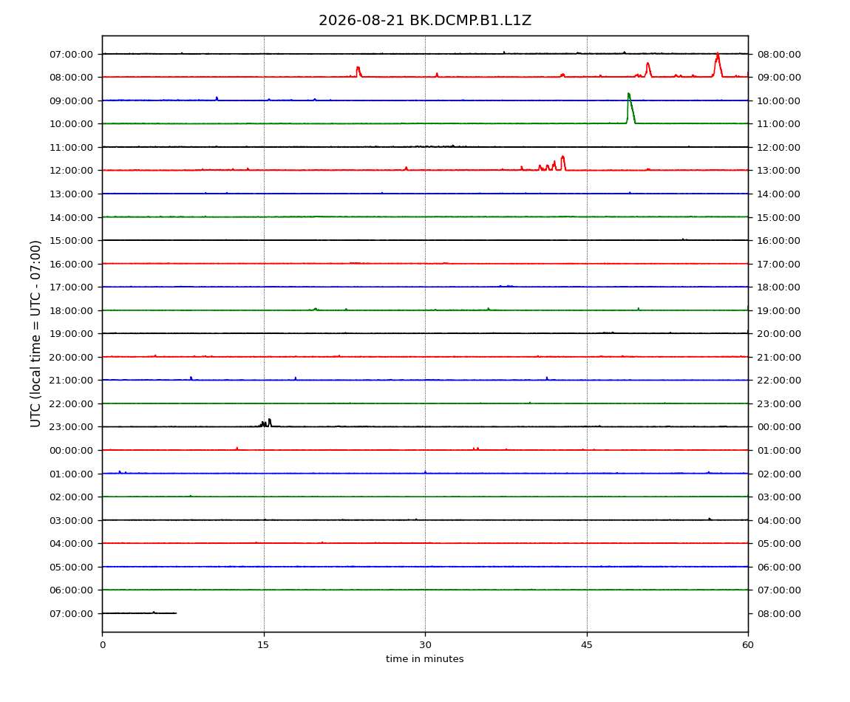Click the end of the last black 07:00:00 trace
This screenshot has width=850, height=702.
pyautogui.click(x=176, y=613)
